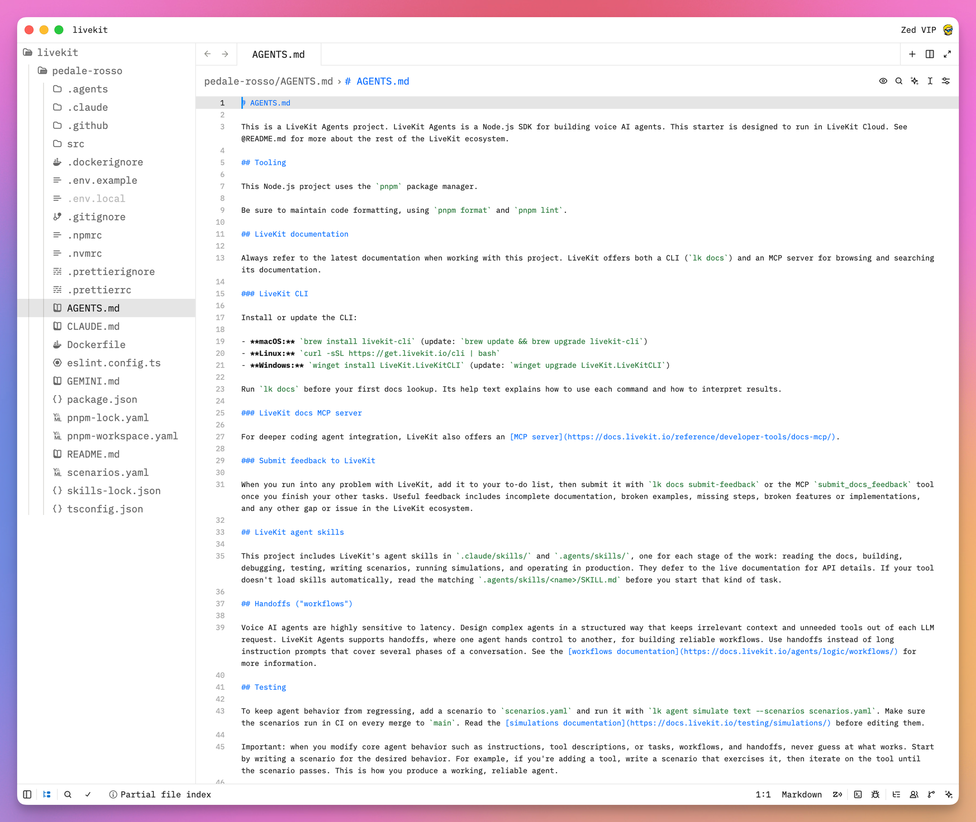
Task: Click the # AGENTS.md breadcrumb symbol
Action: pos(377,82)
